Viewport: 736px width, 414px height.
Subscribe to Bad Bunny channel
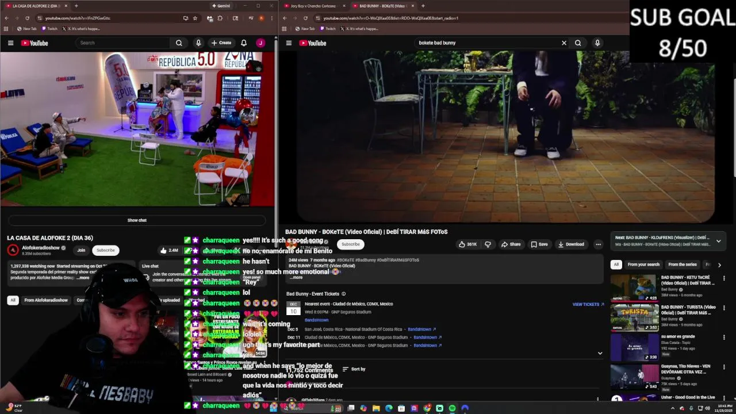tap(350, 244)
